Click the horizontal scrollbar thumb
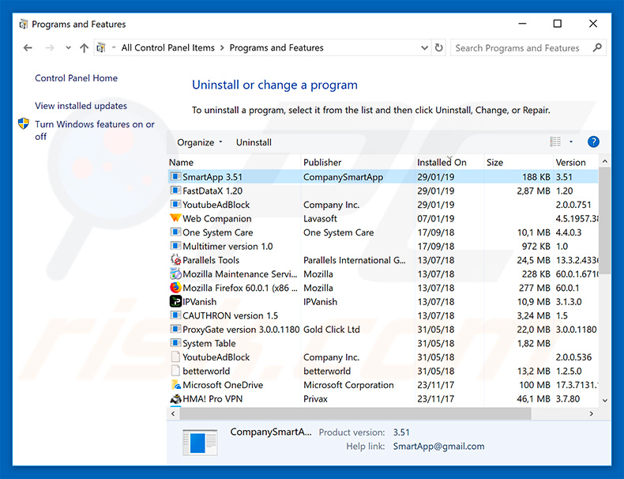Image resolution: width=624 pixels, height=479 pixels. coord(355,413)
